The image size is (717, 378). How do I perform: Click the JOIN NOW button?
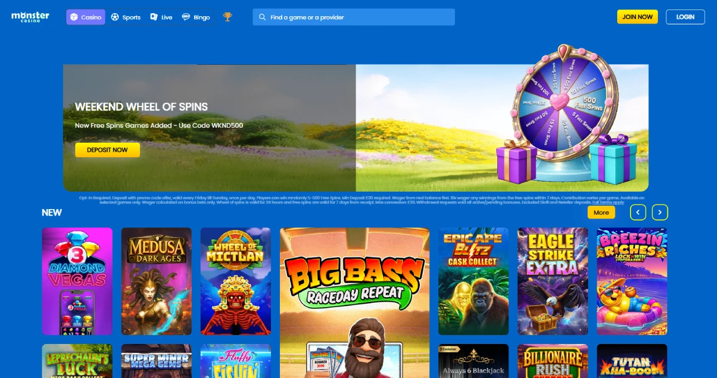click(x=637, y=17)
